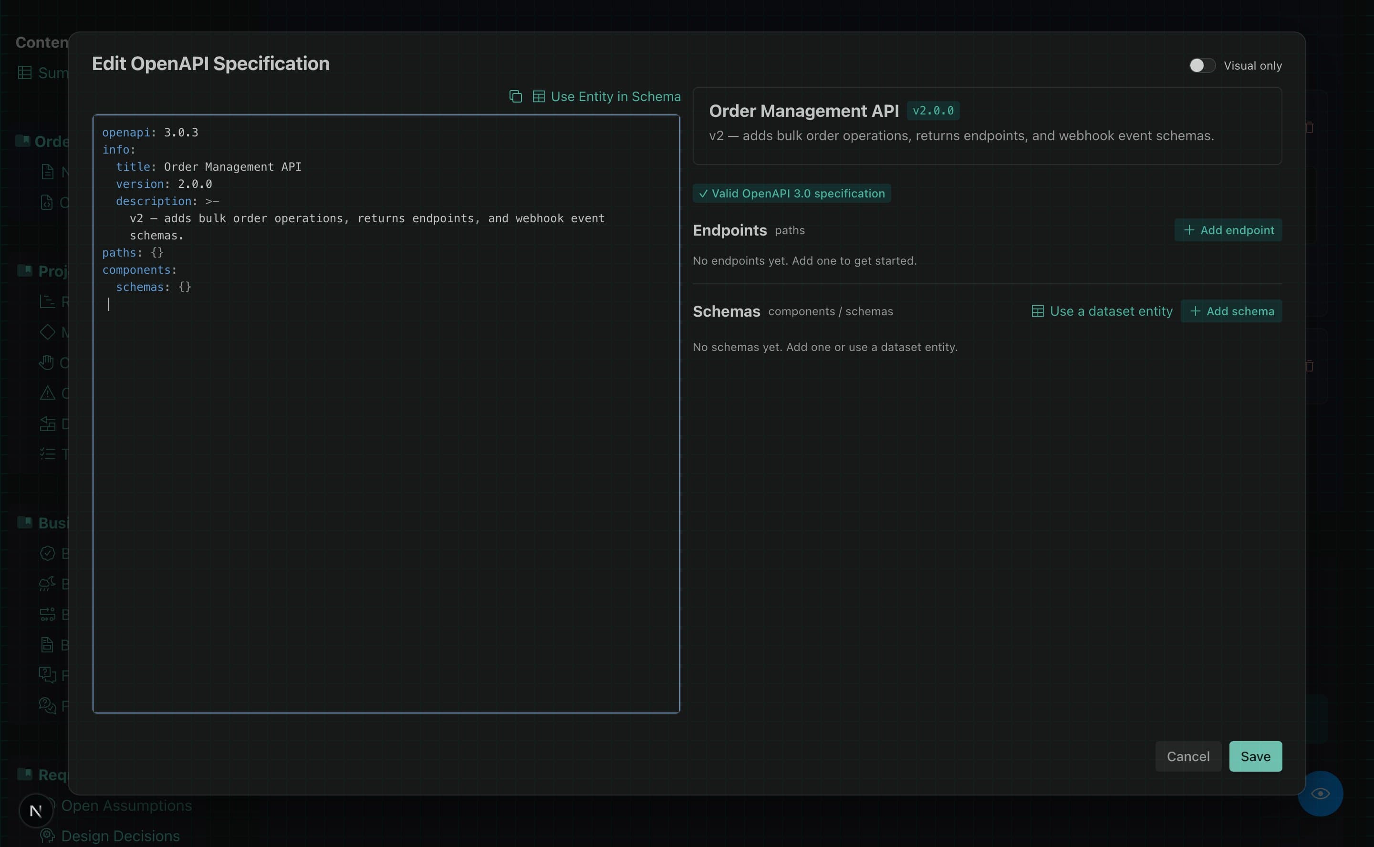Click the 'paths: {}' line in editor
The height and width of the screenshot is (847, 1374).
pos(133,253)
